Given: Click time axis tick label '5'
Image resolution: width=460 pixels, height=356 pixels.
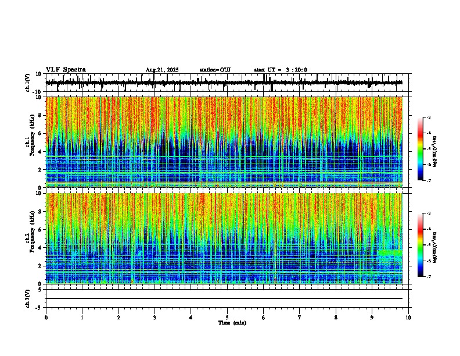Looking at the screenshot, I should [227, 318].
